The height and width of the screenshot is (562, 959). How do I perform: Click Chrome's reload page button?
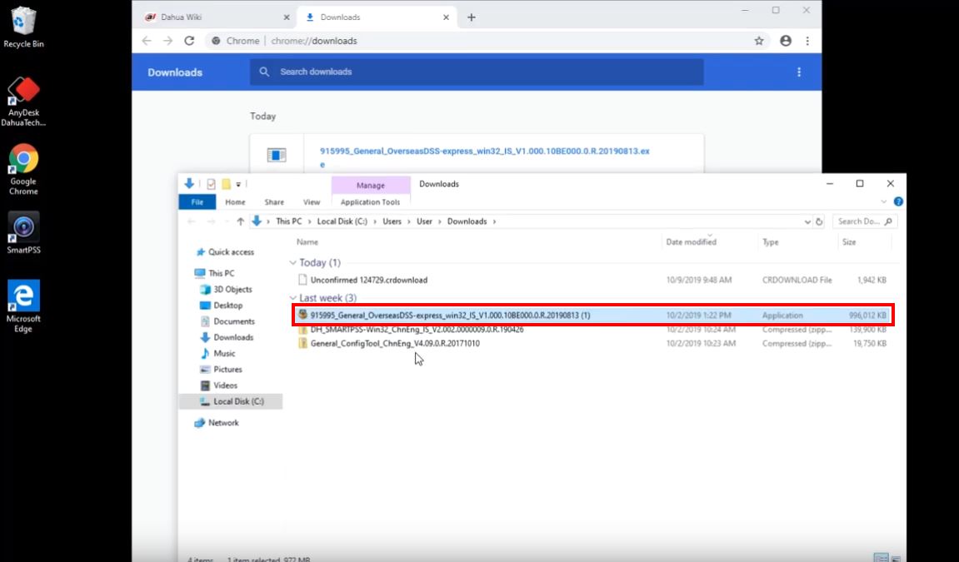tap(189, 41)
